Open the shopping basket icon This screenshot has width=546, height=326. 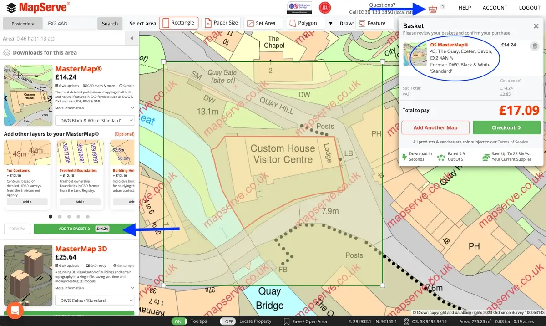433,9
